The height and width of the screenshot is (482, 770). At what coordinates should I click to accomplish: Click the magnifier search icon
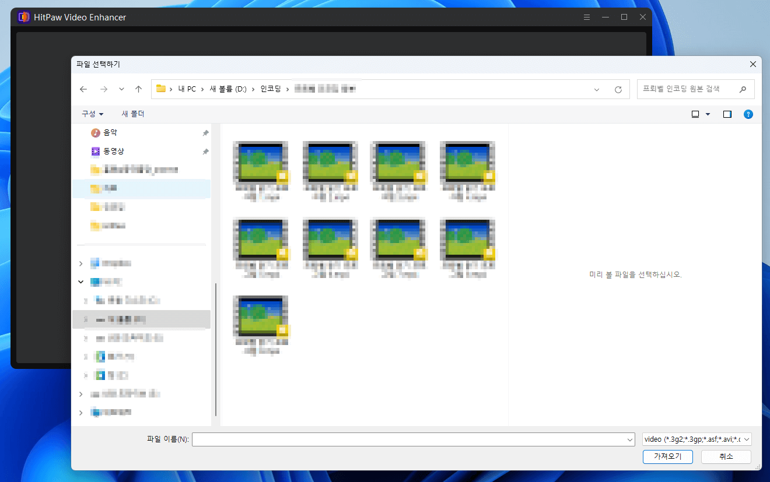743,89
